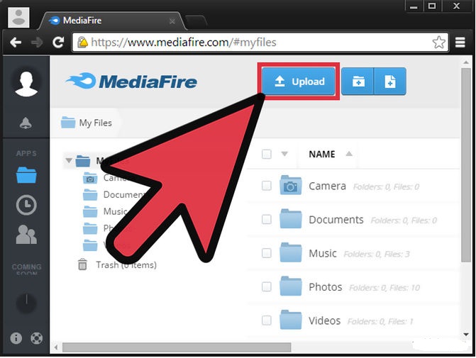
Task: Toggle sort direction arrow next to NAME
Action: 349,154
